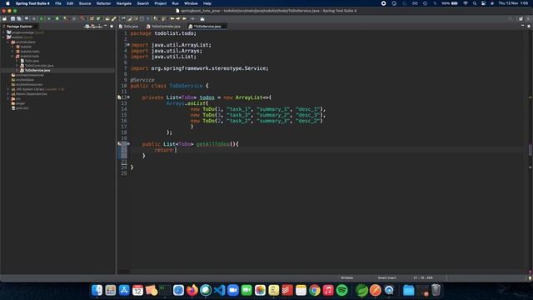Open the Refactor menu
The width and height of the screenshot is (533, 300).
point(103,3)
